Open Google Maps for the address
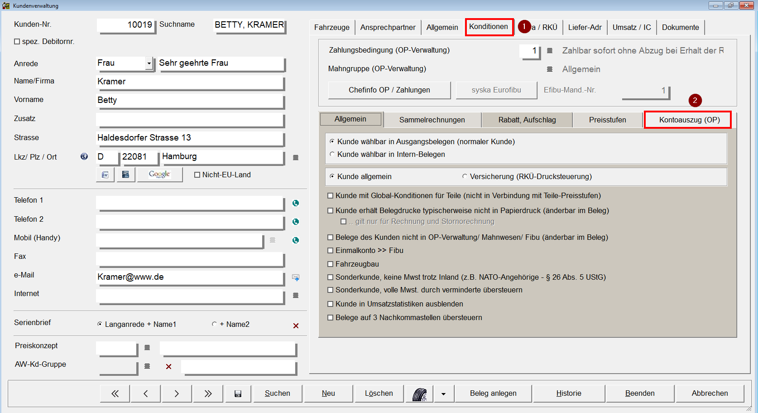Image resolution: width=758 pixels, height=413 pixels. click(x=159, y=175)
